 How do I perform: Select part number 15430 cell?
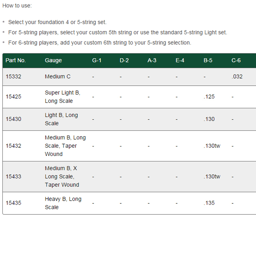pos(13,119)
